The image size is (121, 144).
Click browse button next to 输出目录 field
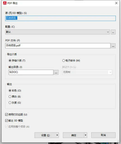(x=56, y=72)
